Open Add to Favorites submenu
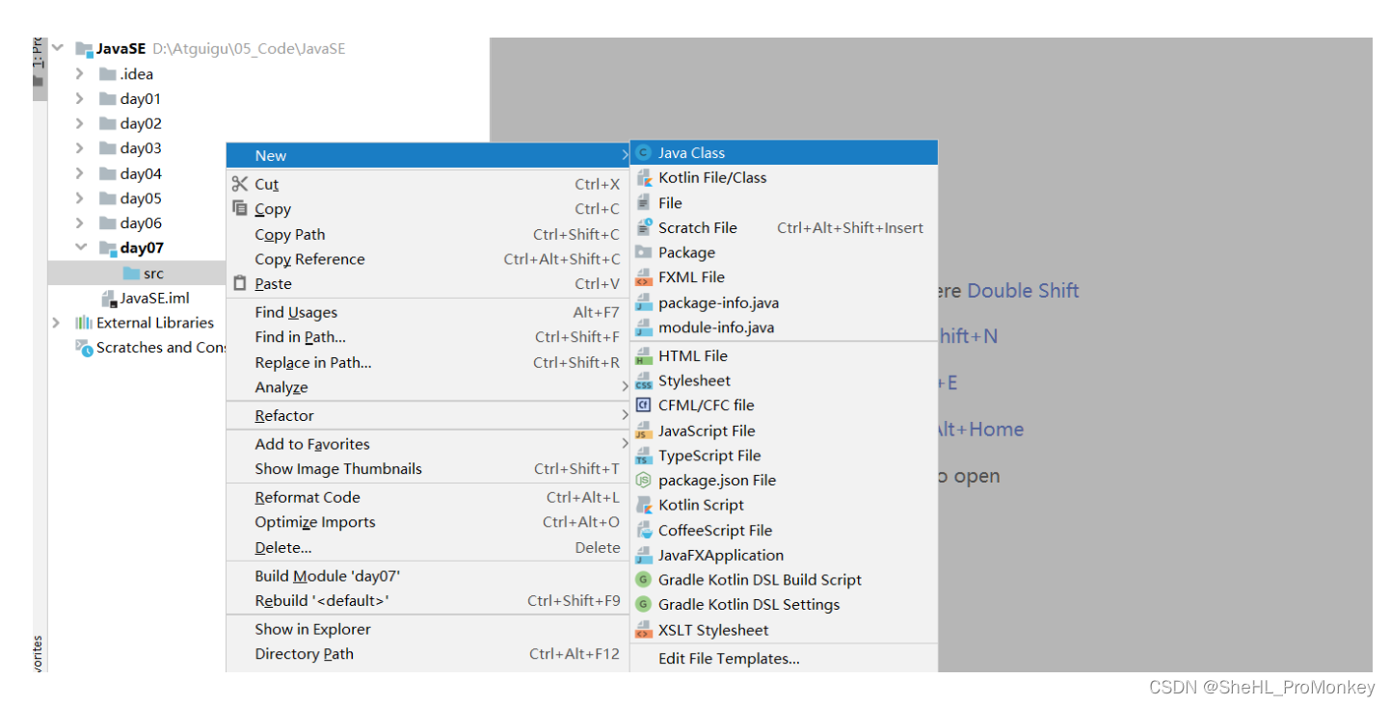The image size is (1390, 706). 428,444
